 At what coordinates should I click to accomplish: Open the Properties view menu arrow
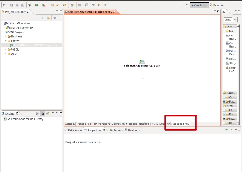point(231,129)
